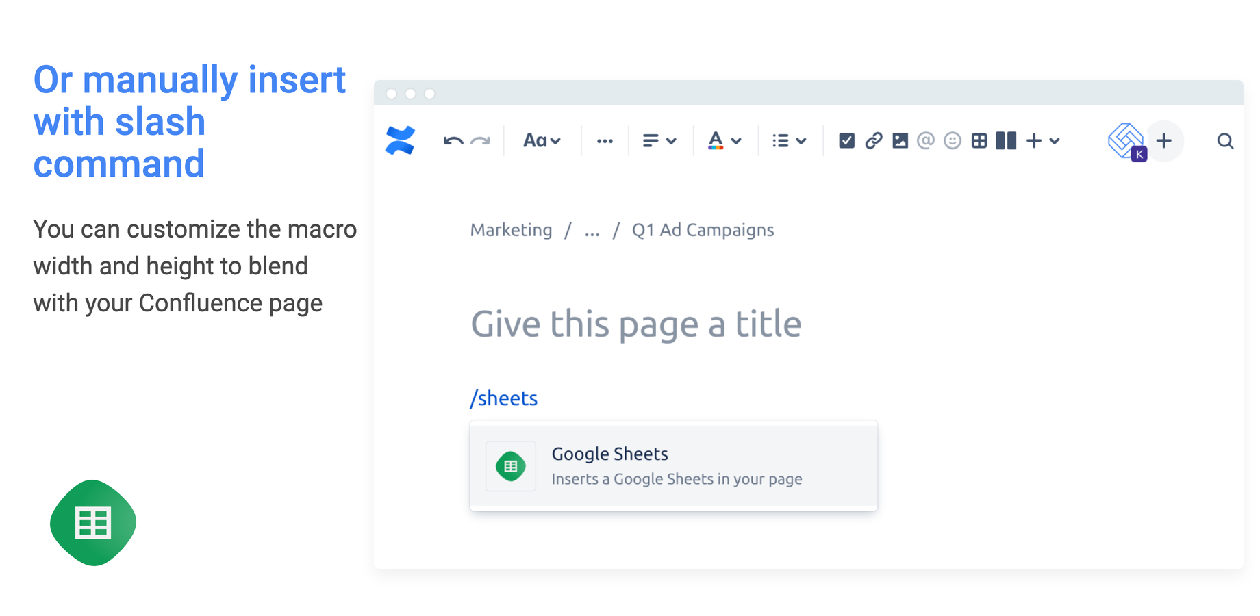1260x616 pixels.
Task: Open the text alignment dropdown
Action: click(x=659, y=141)
